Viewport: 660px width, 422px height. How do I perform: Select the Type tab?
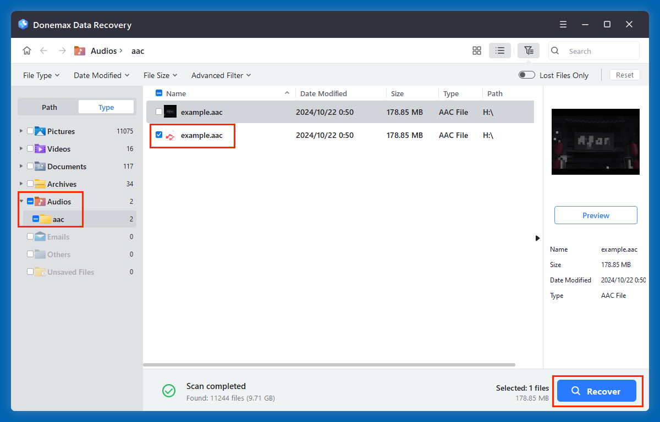(106, 107)
